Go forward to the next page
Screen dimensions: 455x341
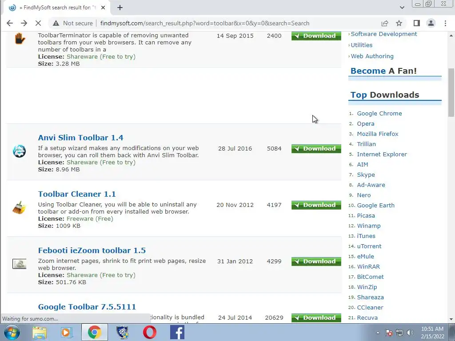(x=24, y=23)
